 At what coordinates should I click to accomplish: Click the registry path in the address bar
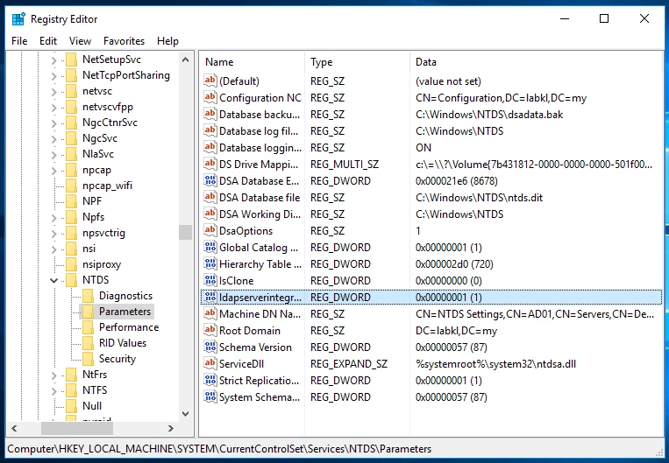tap(219, 449)
